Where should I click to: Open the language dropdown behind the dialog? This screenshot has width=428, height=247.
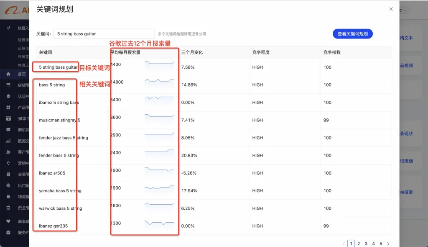404,10
